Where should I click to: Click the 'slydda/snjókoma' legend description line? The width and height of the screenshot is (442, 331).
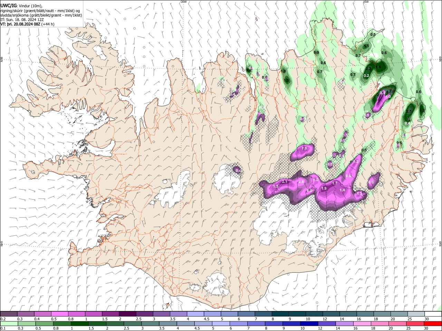[x=41, y=15]
